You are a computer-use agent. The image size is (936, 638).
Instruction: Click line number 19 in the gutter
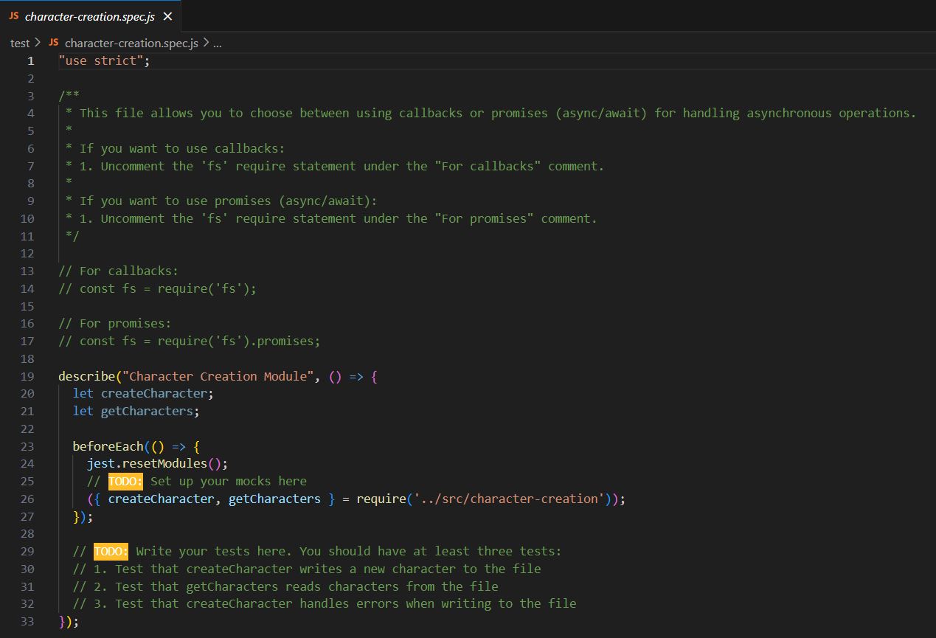(27, 376)
